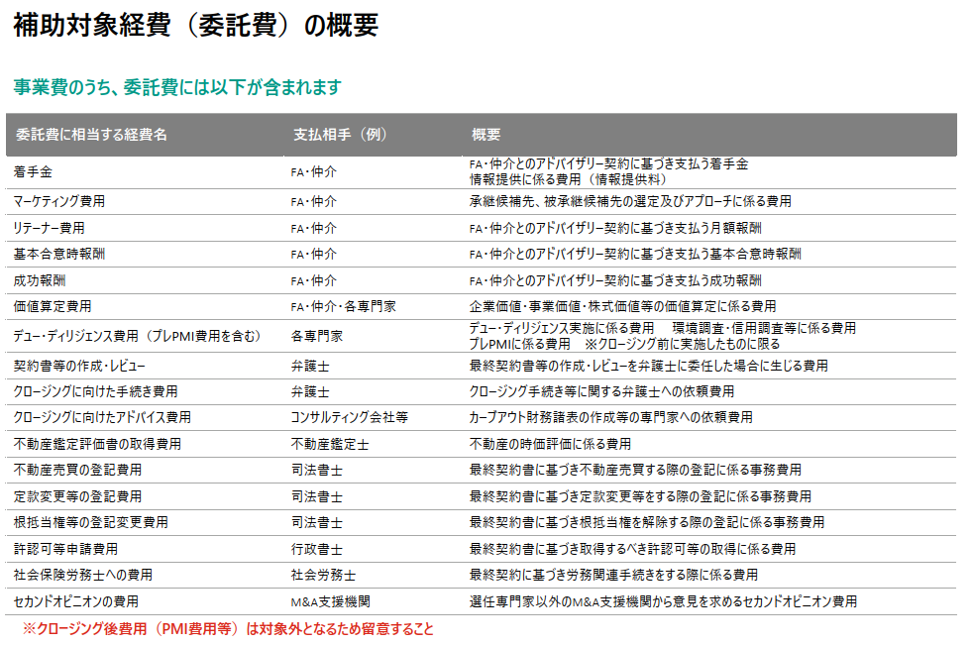
Task: Select the クロージングに向けたアドバイス費用 cell
Action: click(x=102, y=418)
